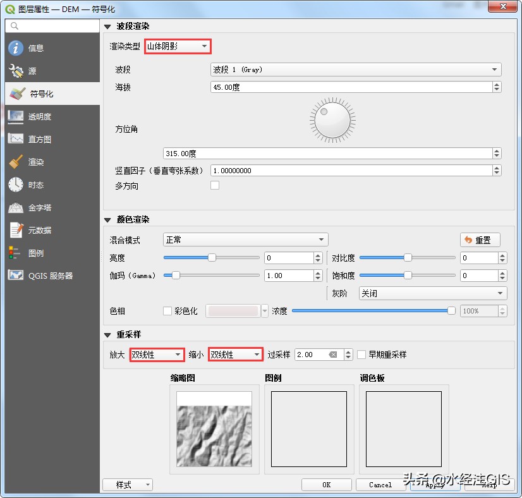This screenshot has width=522, height=498.
Task: Close the 图层属性 dialog window
Action: [503, 6]
